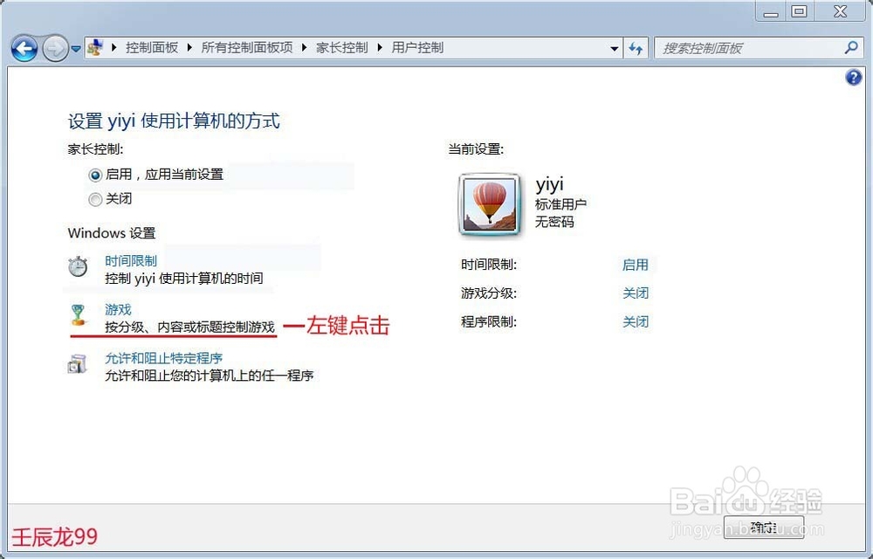Click the trophy icon next to 游戏

point(78,314)
